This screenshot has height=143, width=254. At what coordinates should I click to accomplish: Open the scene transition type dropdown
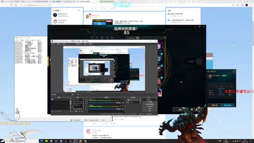point(133,100)
